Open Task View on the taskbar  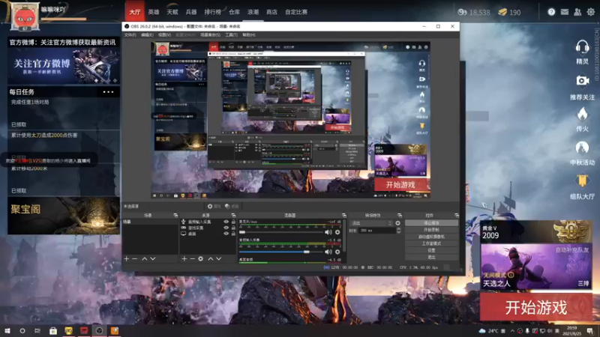coord(37,331)
